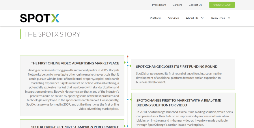Click the green arrow beside First Funding Round card
Viewport: 254px width, 128px height.
point(130,66)
